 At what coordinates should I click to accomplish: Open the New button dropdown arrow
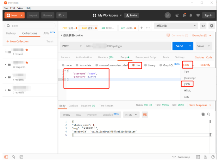22,15
